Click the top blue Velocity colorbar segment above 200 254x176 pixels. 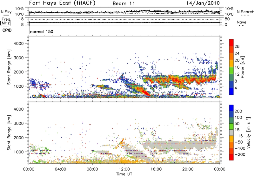(x=231, y=108)
